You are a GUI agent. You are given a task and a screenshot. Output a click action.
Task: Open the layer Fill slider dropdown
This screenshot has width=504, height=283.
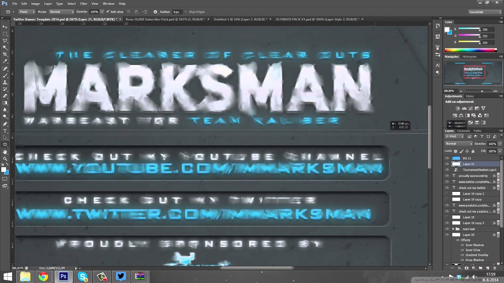pyautogui.click(x=500, y=151)
